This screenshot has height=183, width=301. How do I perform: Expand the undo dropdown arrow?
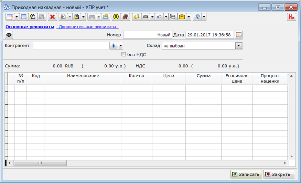[166, 17]
